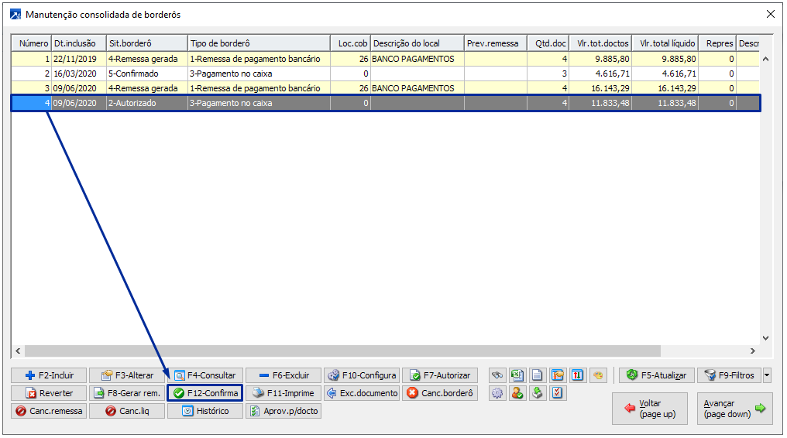Click F2-Incluir to add a borderô
This screenshot has height=438, width=787.
tap(50, 375)
